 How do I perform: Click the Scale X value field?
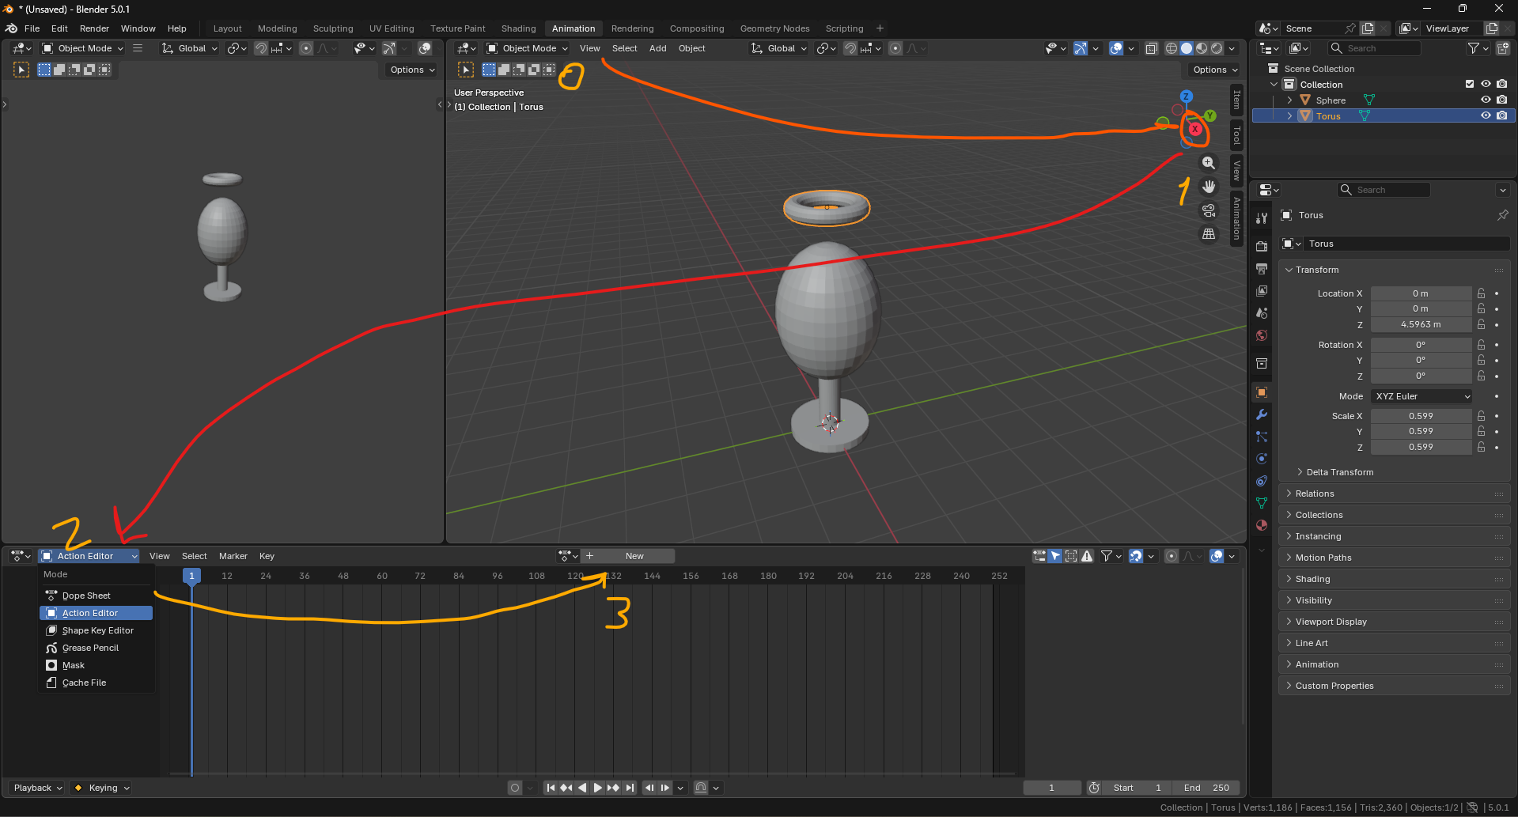(x=1420, y=416)
